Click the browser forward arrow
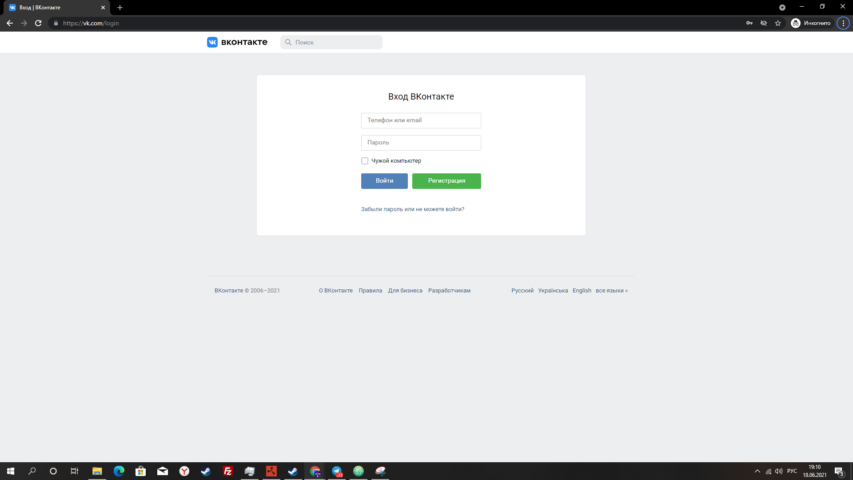The height and width of the screenshot is (480, 853). point(24,23)
